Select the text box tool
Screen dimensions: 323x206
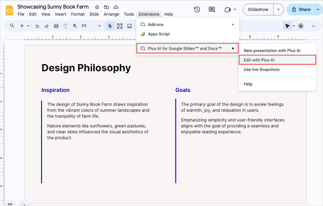[x=120, y=26]
